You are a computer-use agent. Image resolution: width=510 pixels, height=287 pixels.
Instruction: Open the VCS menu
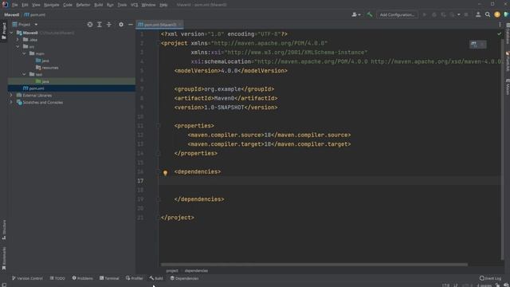pos(134,5)
